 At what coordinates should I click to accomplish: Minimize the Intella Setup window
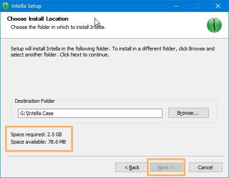(176, 6)
